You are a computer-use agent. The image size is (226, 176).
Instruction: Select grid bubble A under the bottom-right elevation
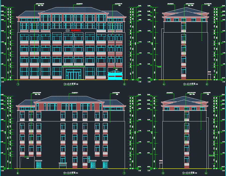point(206,173)
